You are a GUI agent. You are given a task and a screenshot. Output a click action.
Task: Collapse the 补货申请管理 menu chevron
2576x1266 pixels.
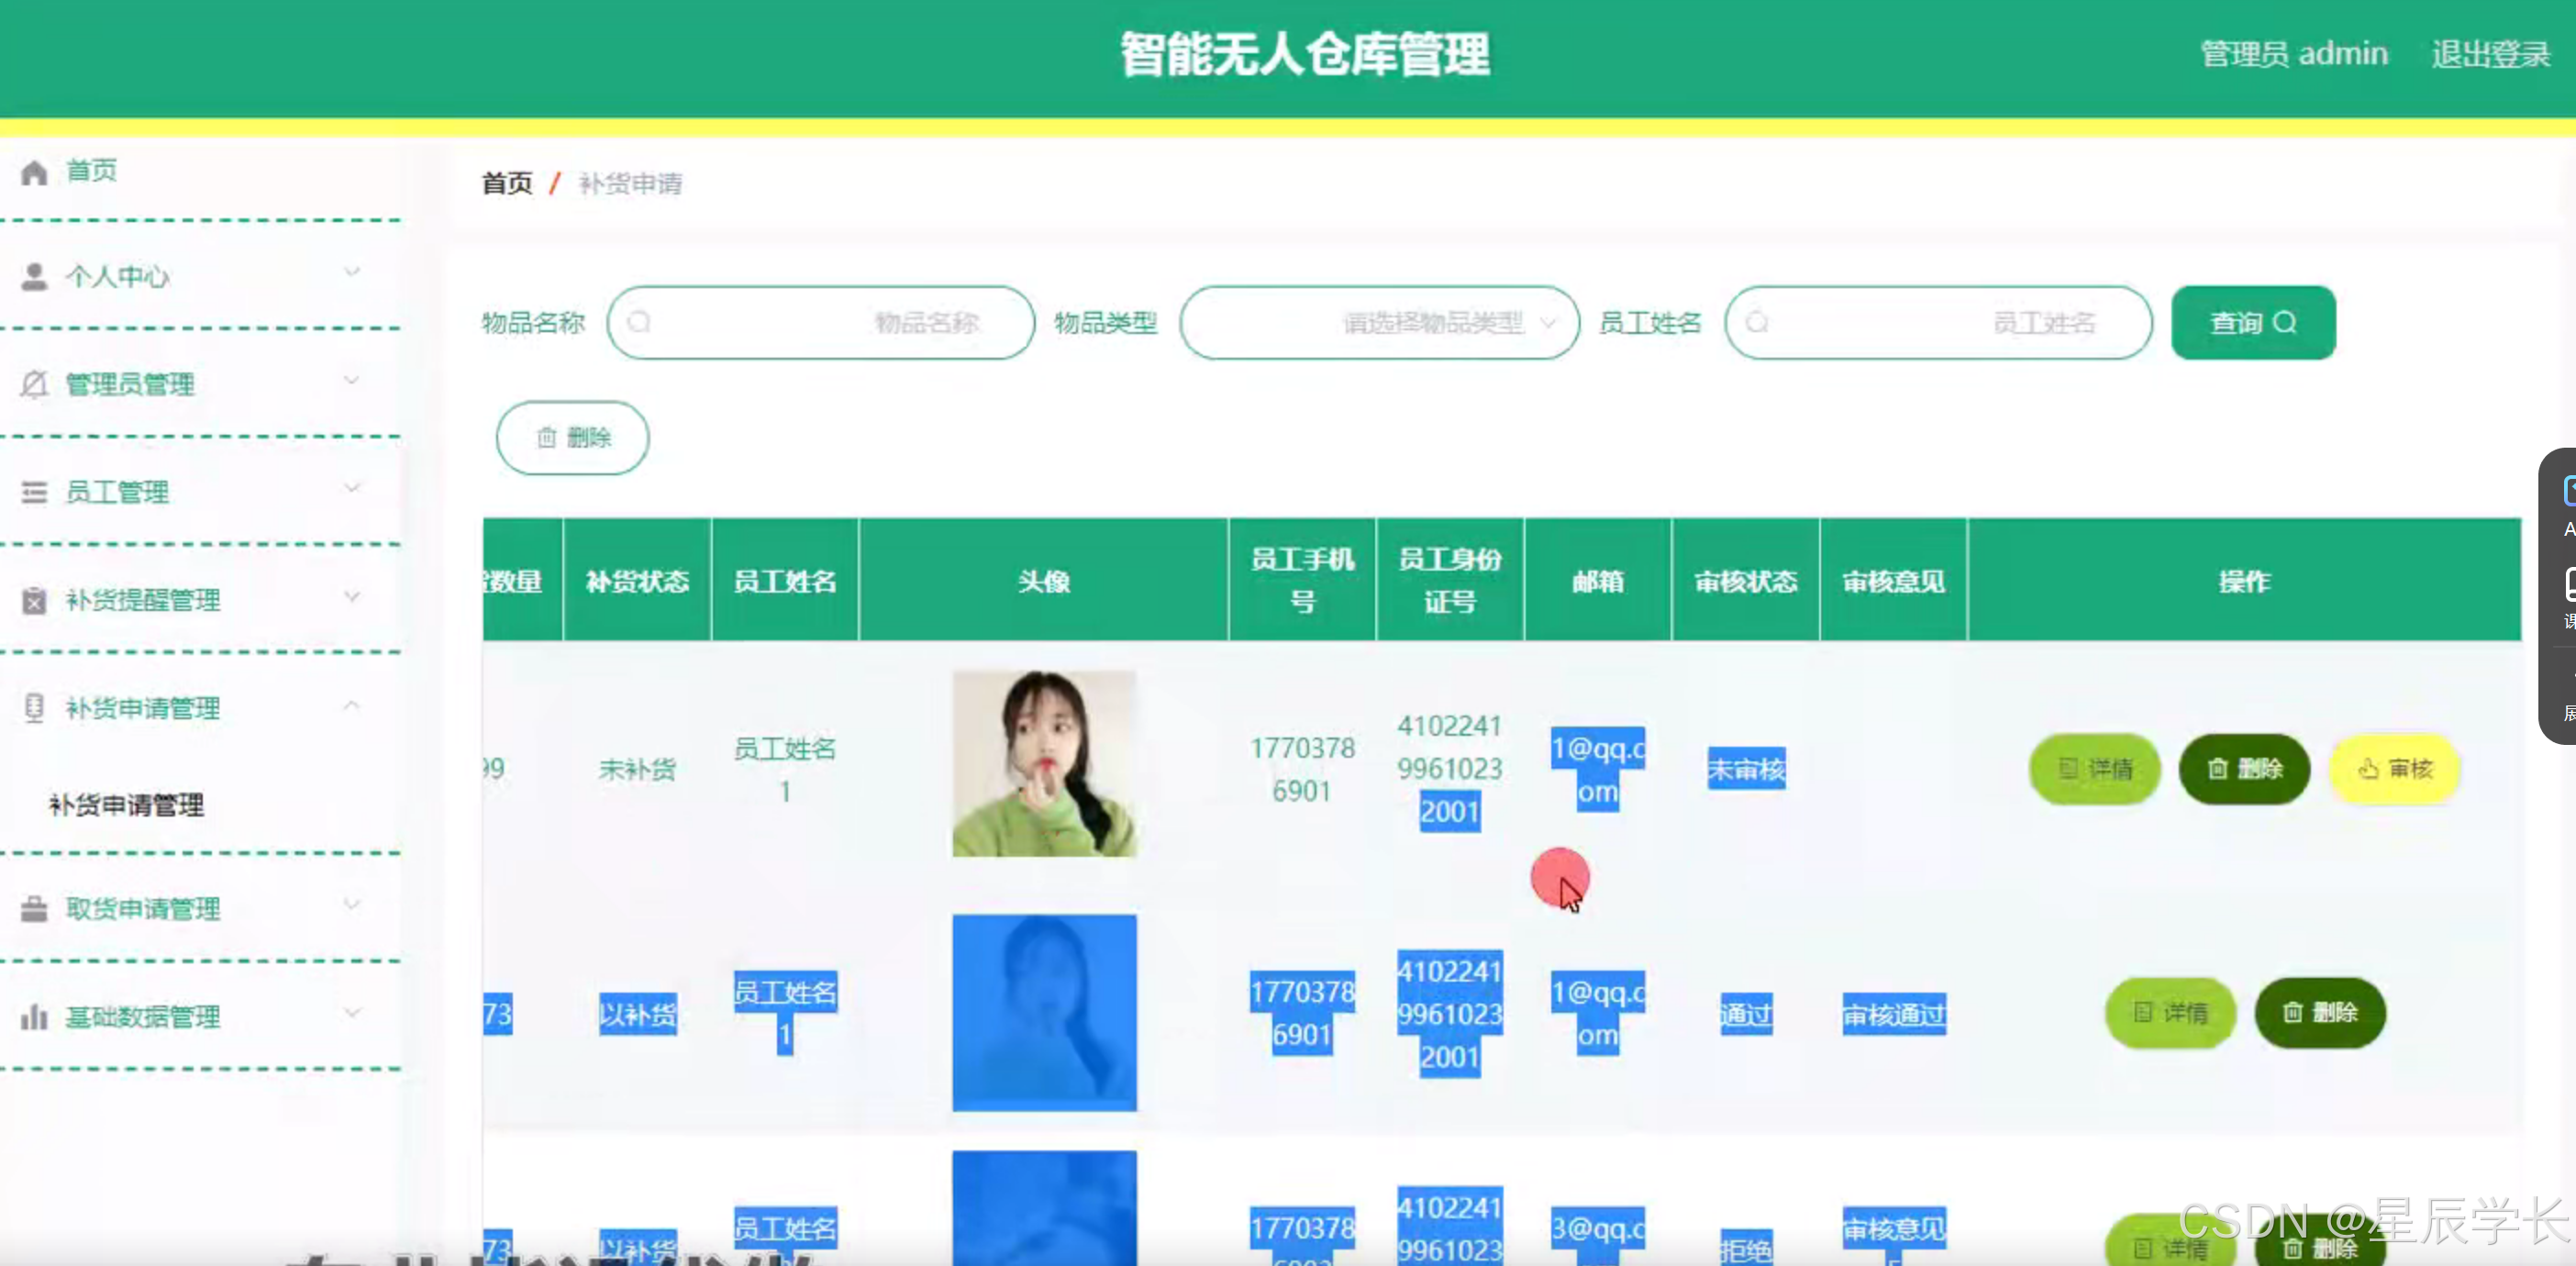[351, 706]
